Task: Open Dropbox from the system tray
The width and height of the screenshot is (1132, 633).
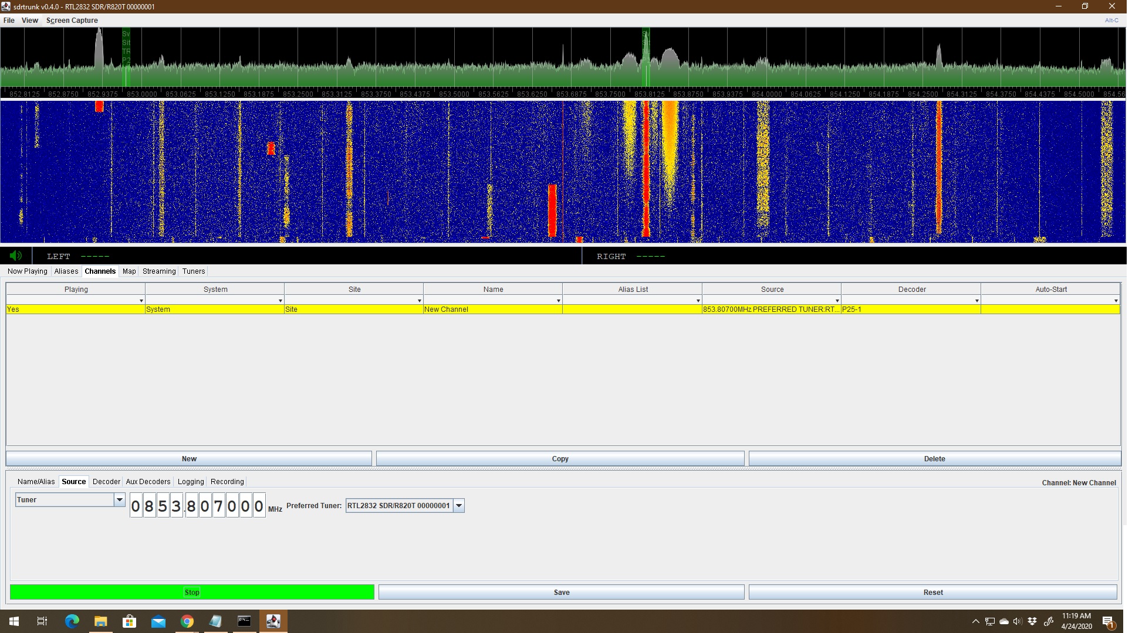Action: (1032, 621)
